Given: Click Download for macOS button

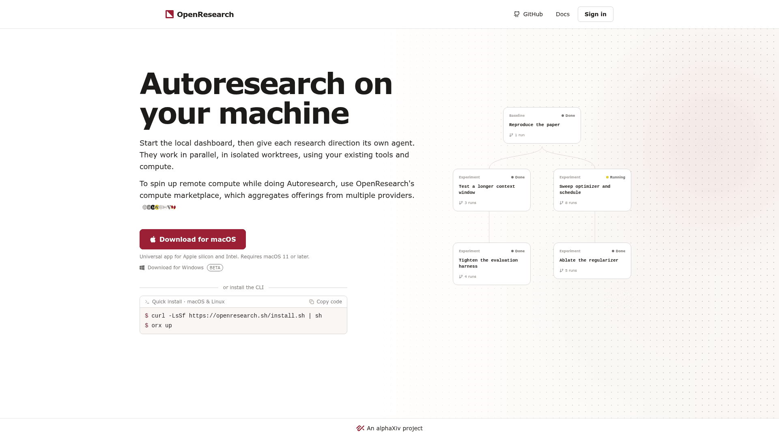Looking at the screenshot, I should [193, 239].
